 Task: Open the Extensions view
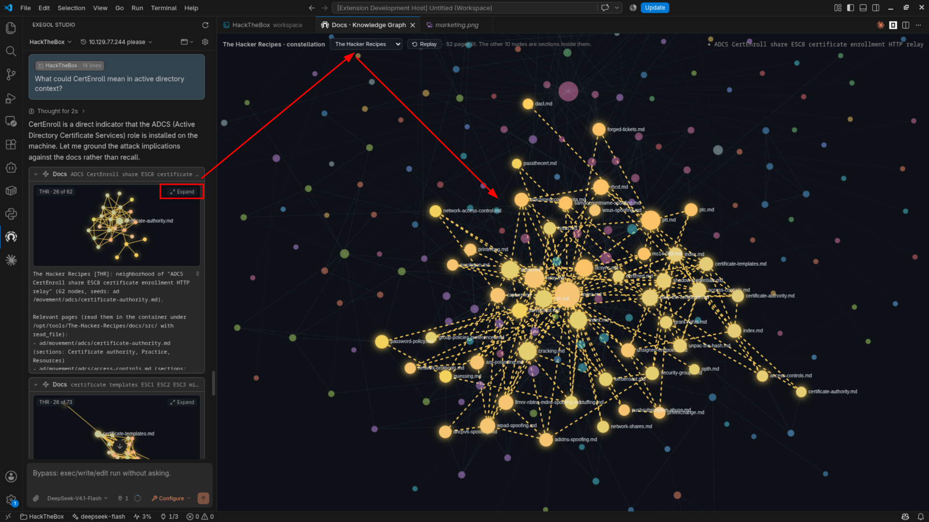pyautogui.click(x=11, y=144)
